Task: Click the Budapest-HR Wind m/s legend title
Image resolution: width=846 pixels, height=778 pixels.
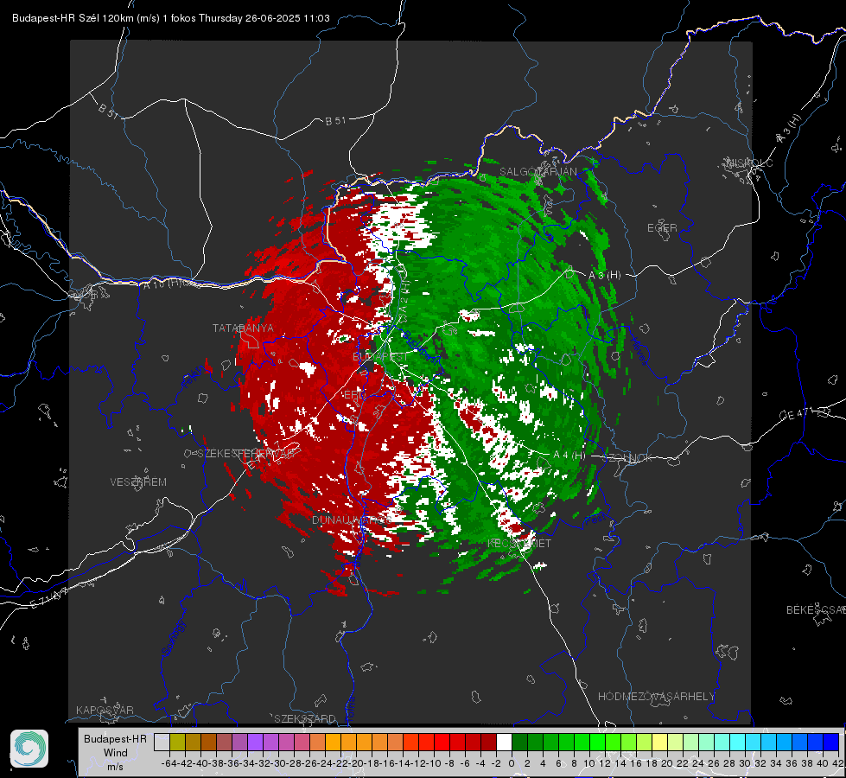Action: click(x=116, y=753)
